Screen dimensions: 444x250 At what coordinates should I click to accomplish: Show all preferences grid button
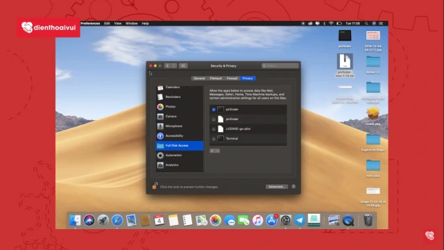(x=183, y=66)
